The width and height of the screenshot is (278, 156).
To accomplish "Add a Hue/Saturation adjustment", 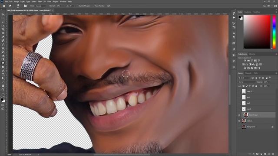I will [x=243, y=65].
